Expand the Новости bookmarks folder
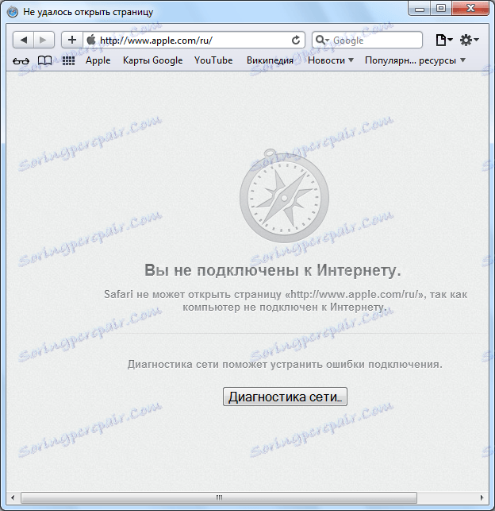This screenshot has height=511, width=495. point(331,60)
